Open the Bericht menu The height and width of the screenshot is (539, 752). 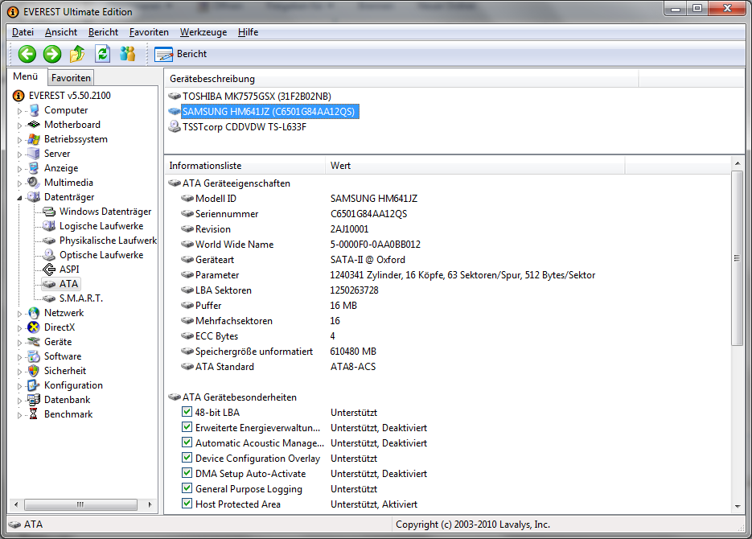103,32
